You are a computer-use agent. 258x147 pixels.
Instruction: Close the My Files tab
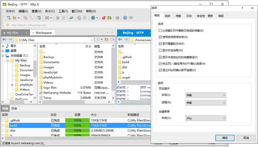coord(26,33)
